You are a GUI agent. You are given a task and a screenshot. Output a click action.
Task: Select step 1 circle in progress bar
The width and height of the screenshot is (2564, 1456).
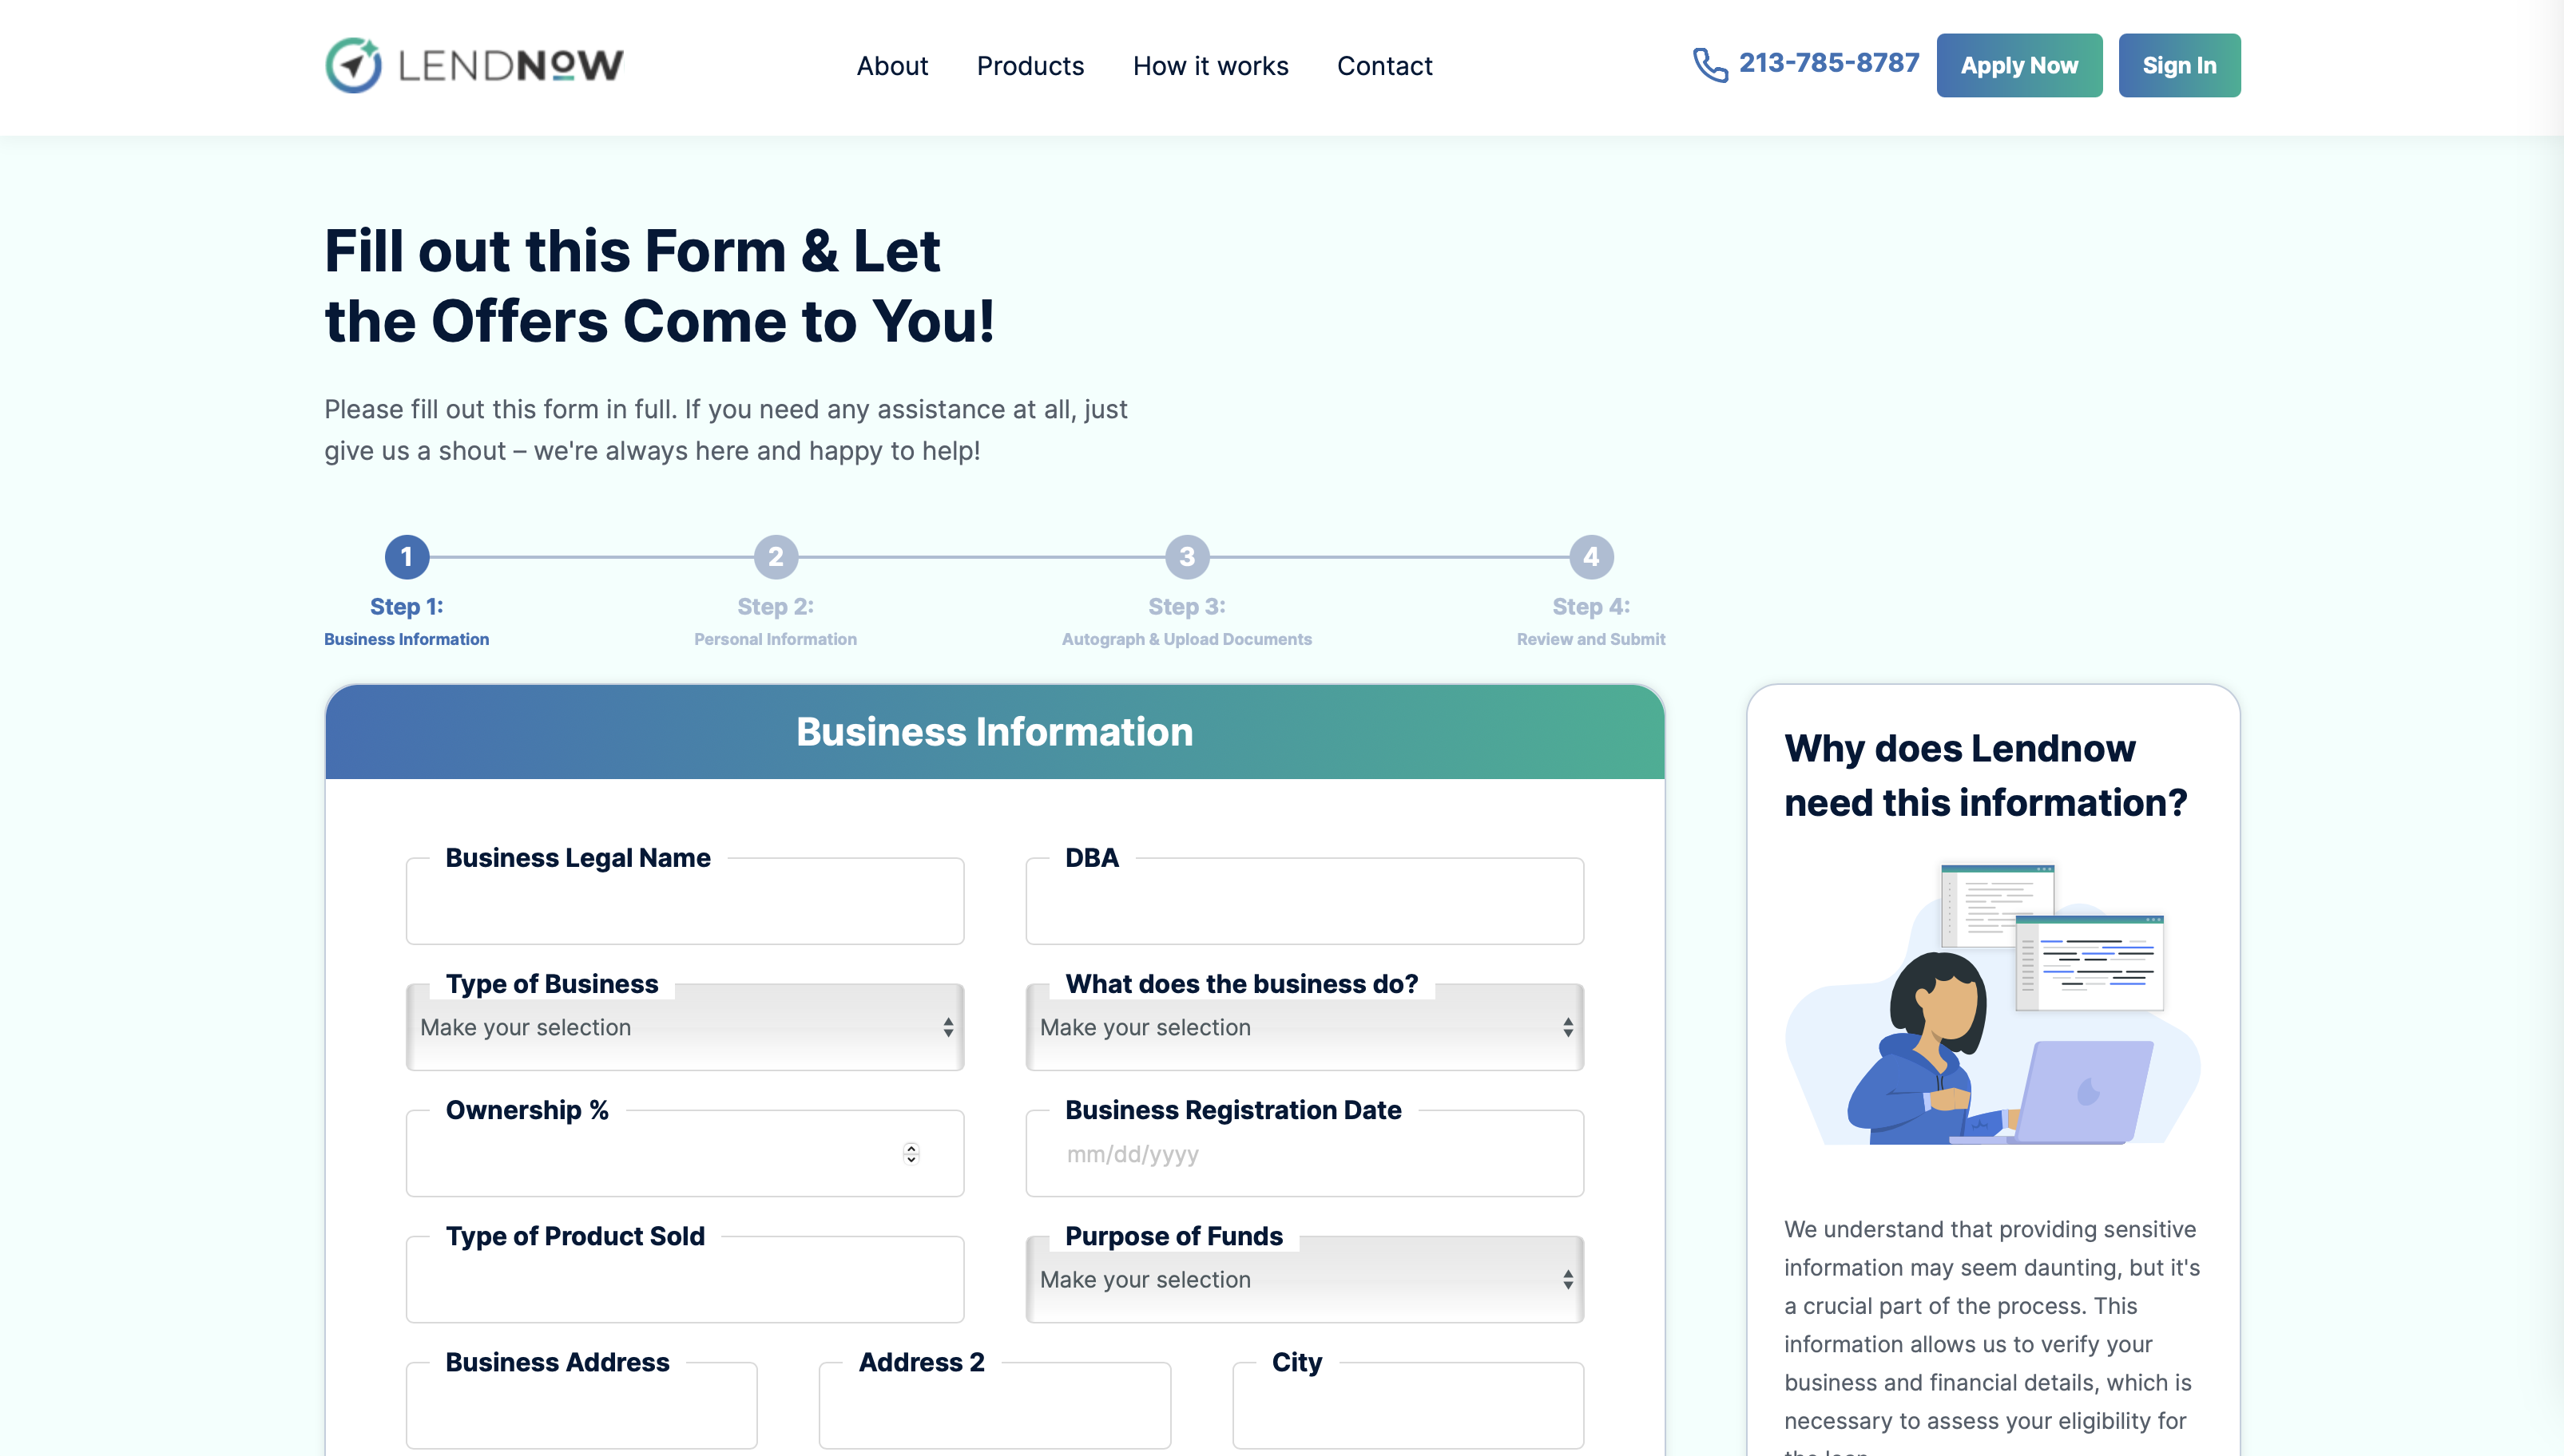pyautogui.click(x=406, y=557)
